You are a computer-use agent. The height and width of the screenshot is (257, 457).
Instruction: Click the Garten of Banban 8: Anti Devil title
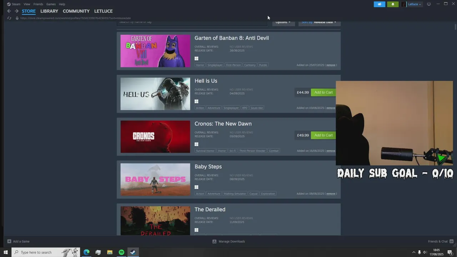tap(232, 38)
